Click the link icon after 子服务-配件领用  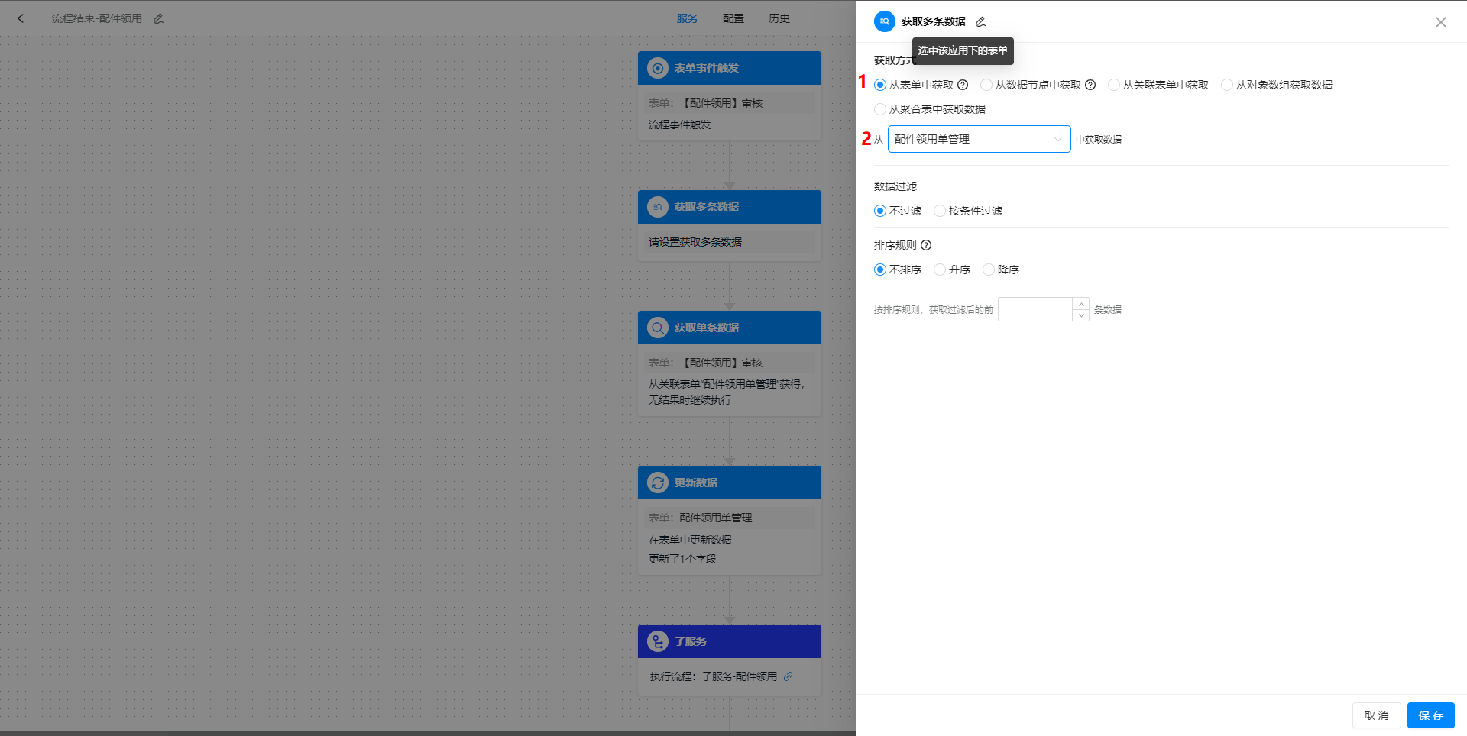coord(789,676)
